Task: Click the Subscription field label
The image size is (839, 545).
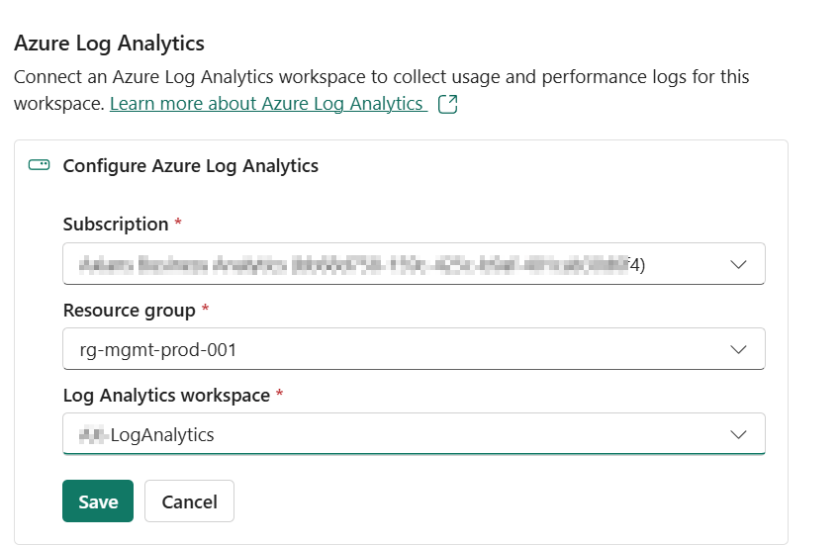Action: click(116, 224)
